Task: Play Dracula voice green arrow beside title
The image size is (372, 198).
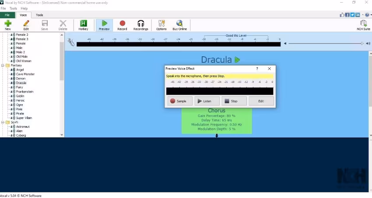Action: point(237,60)
